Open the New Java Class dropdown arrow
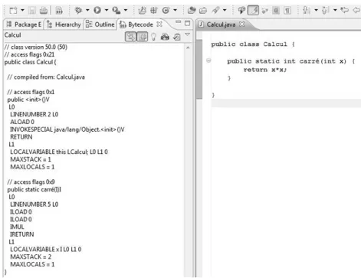This screenshot has width=361, height=278. coord(176,10)
